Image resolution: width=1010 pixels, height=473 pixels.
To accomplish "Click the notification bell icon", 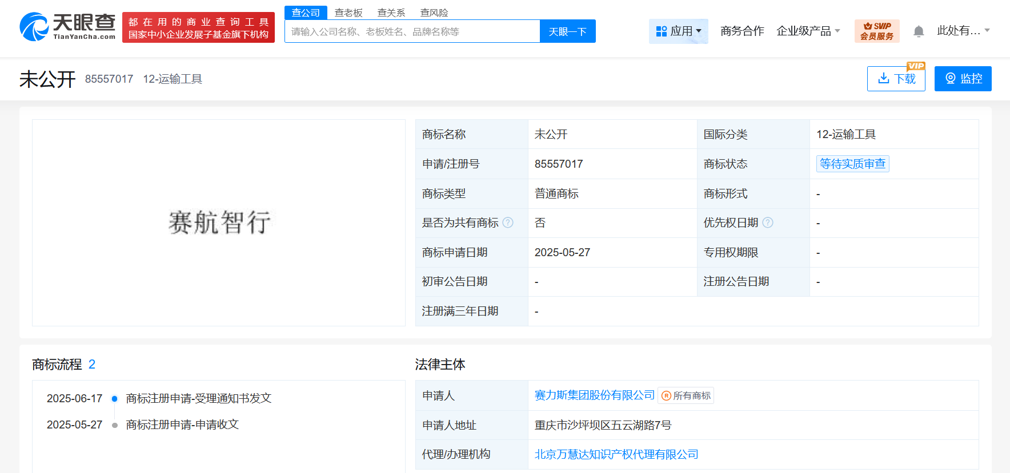I will 918,31.
